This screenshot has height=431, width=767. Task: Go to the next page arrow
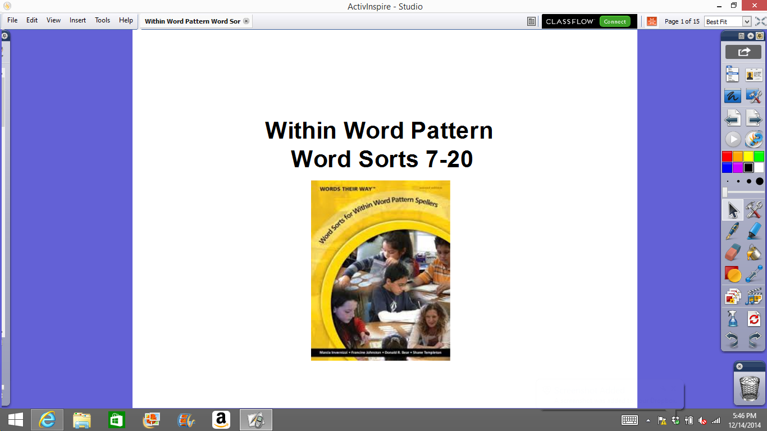(x=754, y=118)
